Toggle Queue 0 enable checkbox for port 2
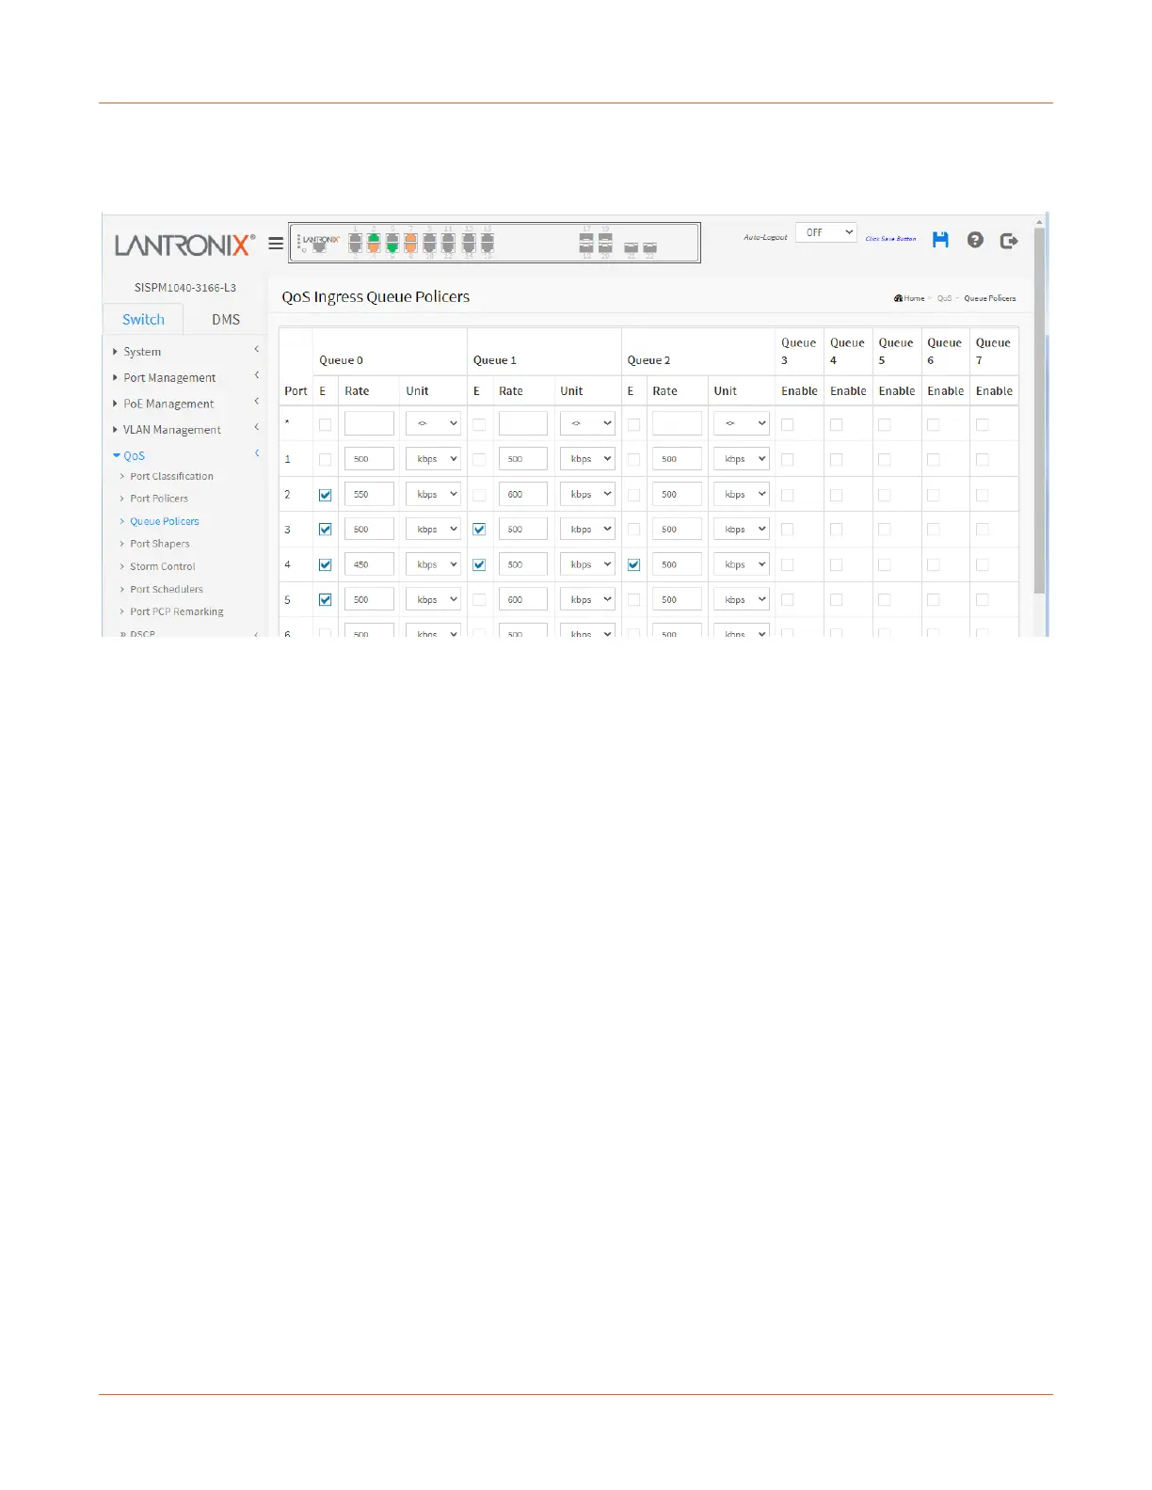This screenshot has width=1152, height=1490. coord(325,495)
